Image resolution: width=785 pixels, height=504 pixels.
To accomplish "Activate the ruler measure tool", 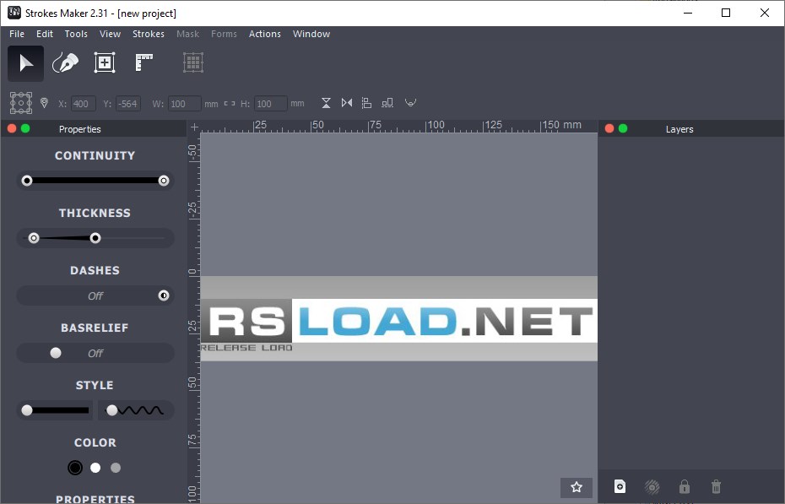I will click(x=144, y=62).
